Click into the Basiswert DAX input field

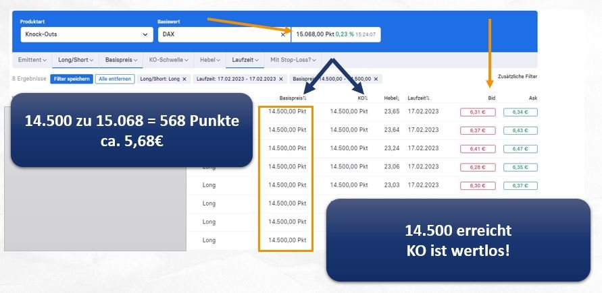coord(216,34)
